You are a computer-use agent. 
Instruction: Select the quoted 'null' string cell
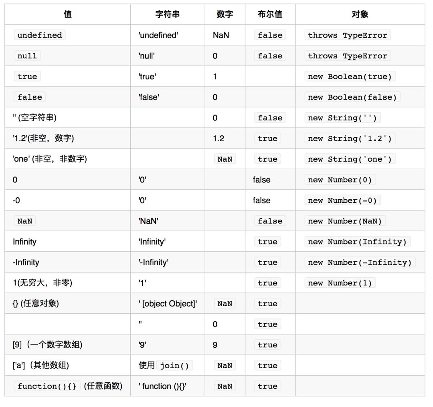pos(147,56)
